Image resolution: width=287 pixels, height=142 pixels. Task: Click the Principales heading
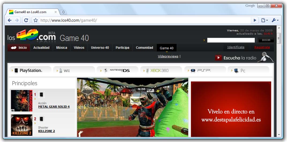pyautogui.click(x=25, y=83)
